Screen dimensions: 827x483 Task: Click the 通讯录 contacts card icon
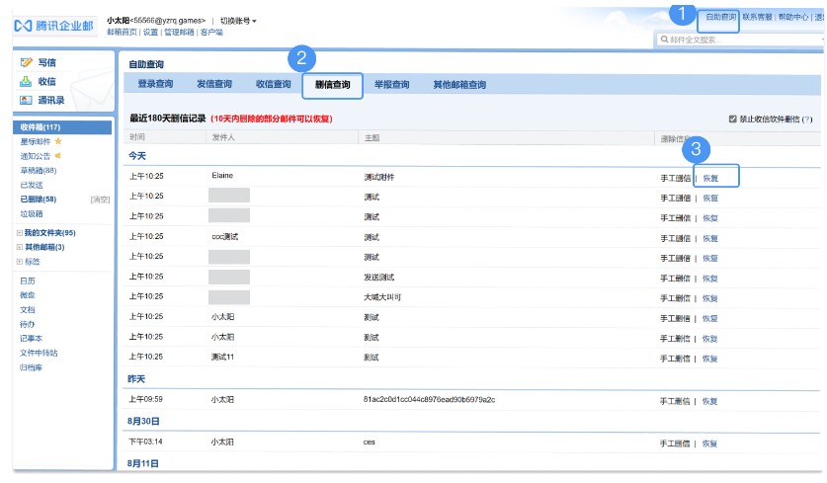tap(26, 100)
